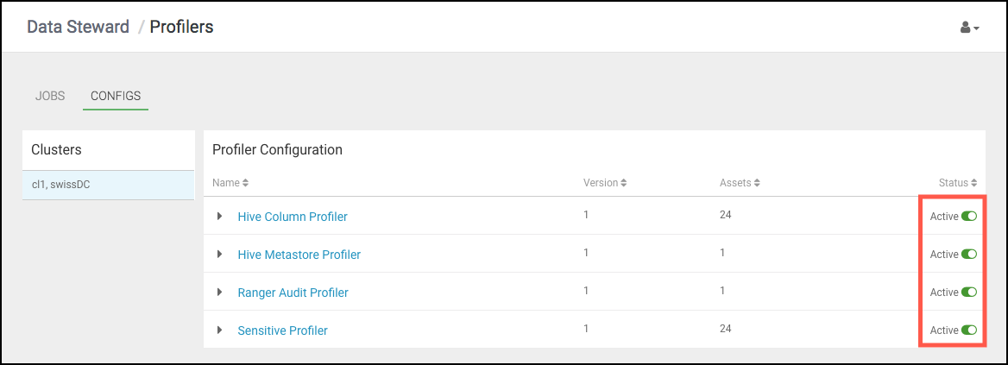Image resolution: width=1008 pixels, height=365 pixels.
Task: Go to Data Steward breadcrumb
Action: coord(78,27)
